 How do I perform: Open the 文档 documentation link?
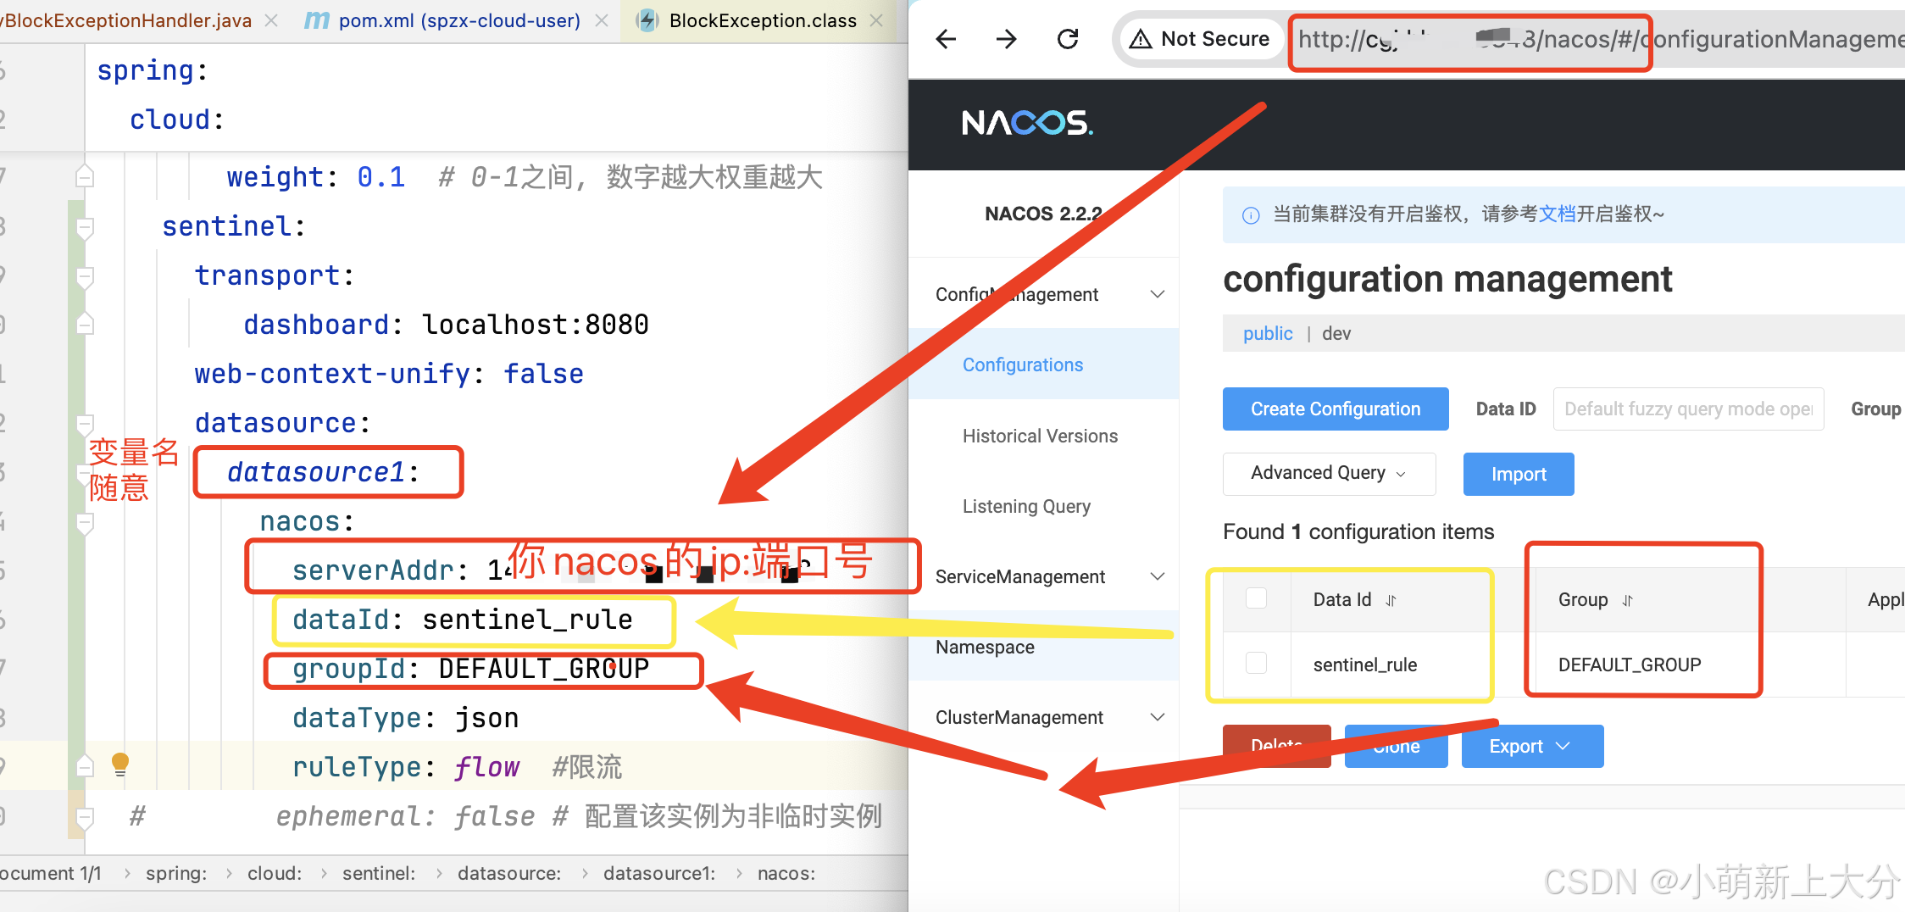(1557, 214)
